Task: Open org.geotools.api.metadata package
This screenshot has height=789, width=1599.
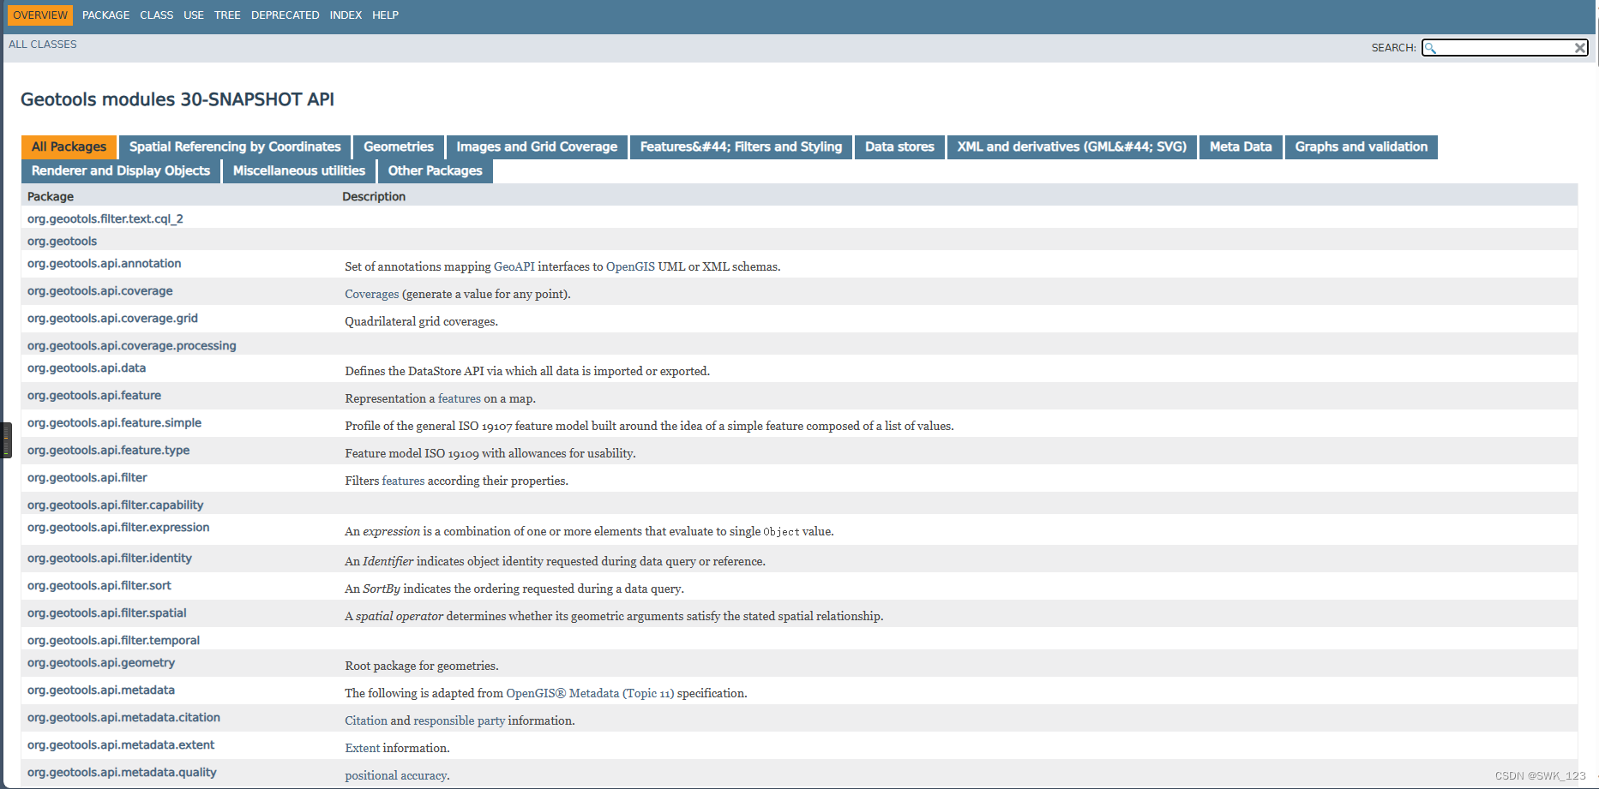Action: (101, 690)
